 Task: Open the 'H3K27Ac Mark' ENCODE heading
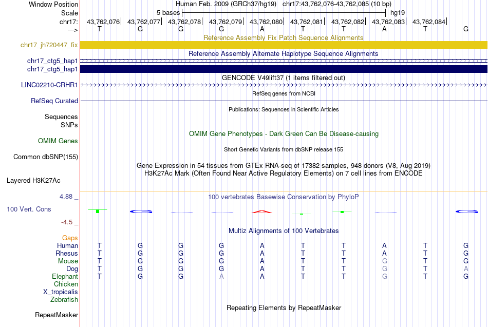(x=284, y=174)
